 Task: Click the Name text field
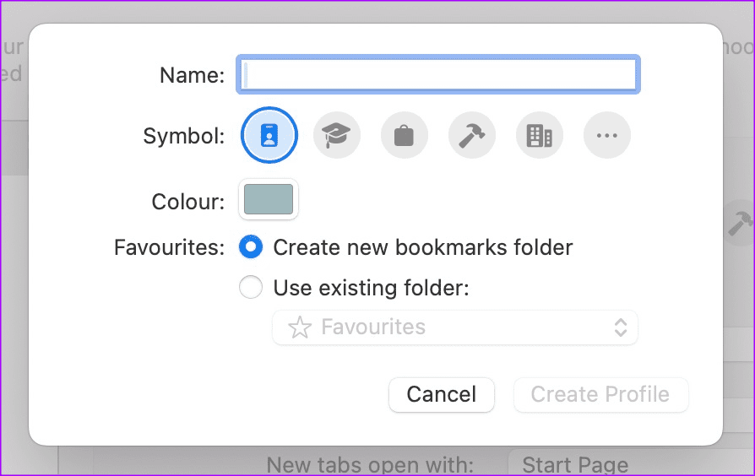(438, 74)
